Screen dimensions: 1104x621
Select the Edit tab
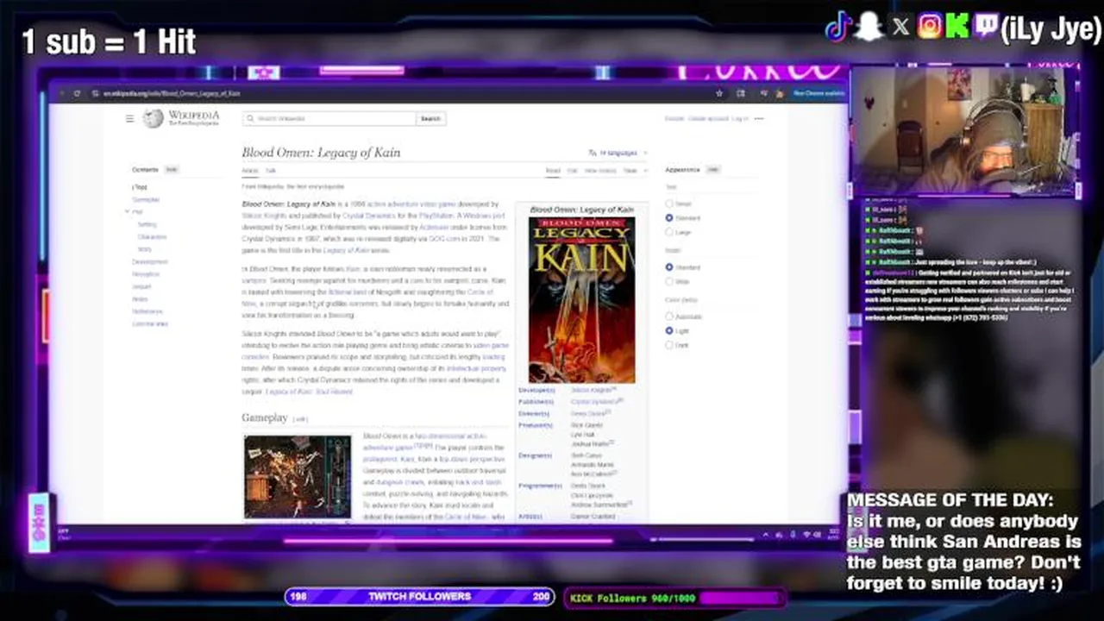point(572,171)
